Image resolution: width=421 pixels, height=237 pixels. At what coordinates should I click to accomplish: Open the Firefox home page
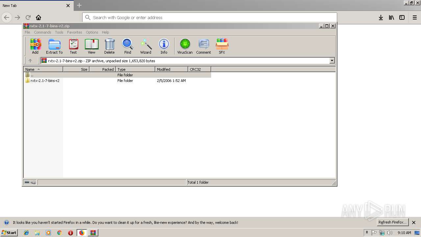tap(38, 17)
